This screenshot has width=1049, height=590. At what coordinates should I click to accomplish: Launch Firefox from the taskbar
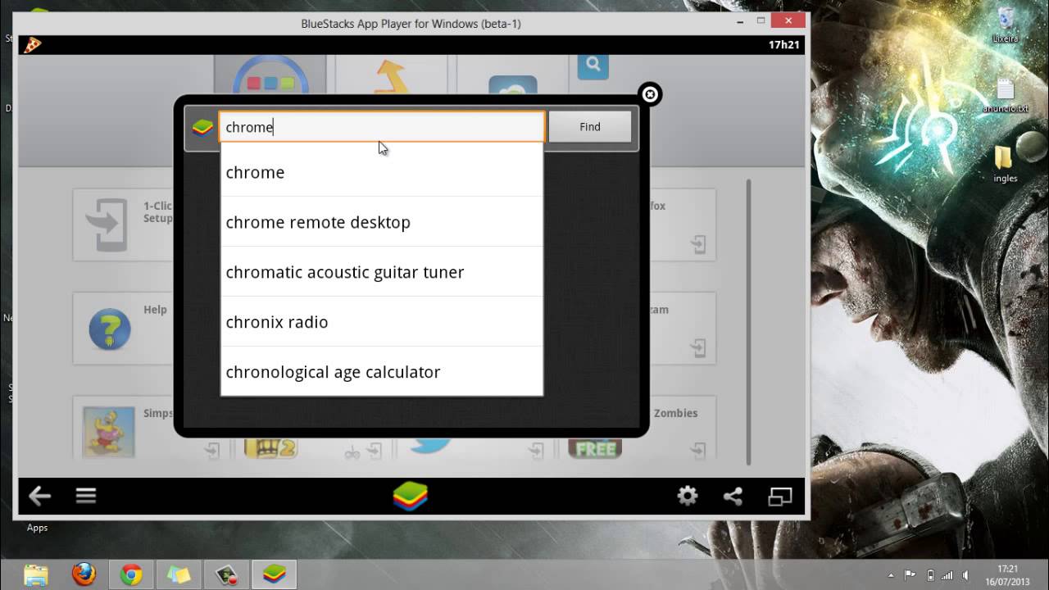(x=84, y=574)
